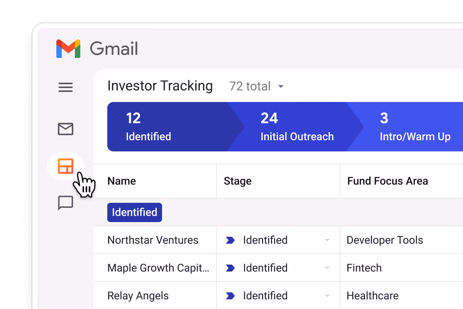Screen dimensions: 463x309
Task: Click the Identified group label badge
Action: pos(135,212)
